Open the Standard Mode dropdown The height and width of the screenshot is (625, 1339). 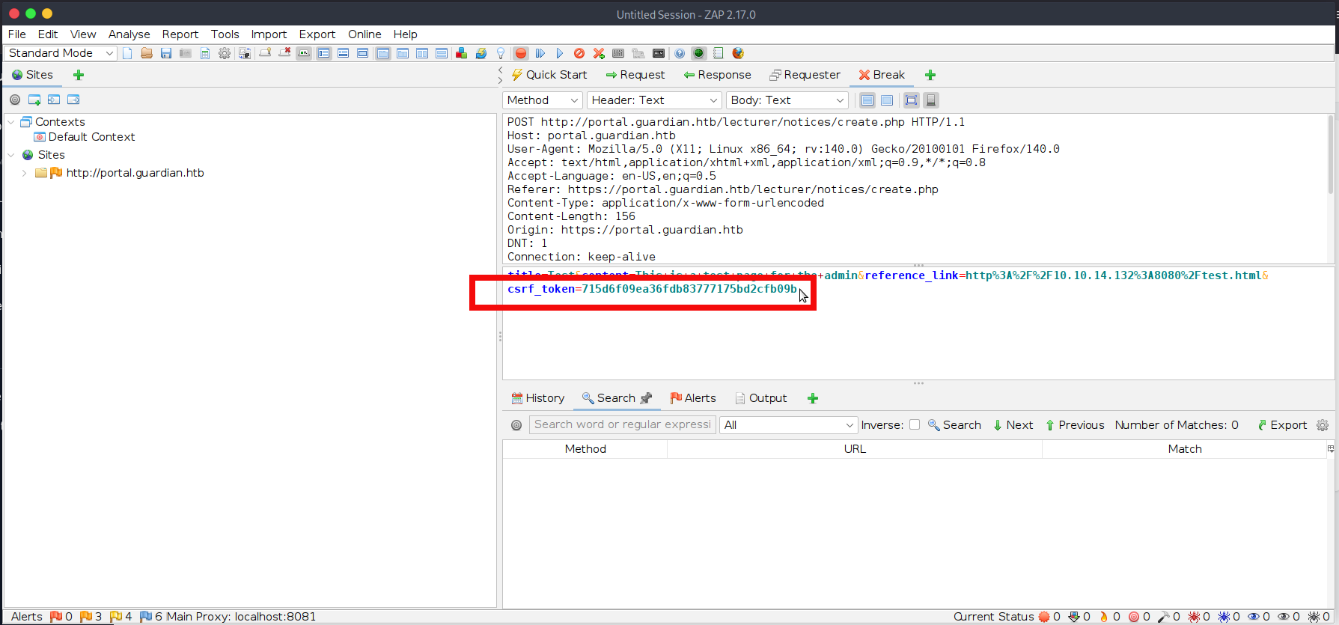coord(61,53)
